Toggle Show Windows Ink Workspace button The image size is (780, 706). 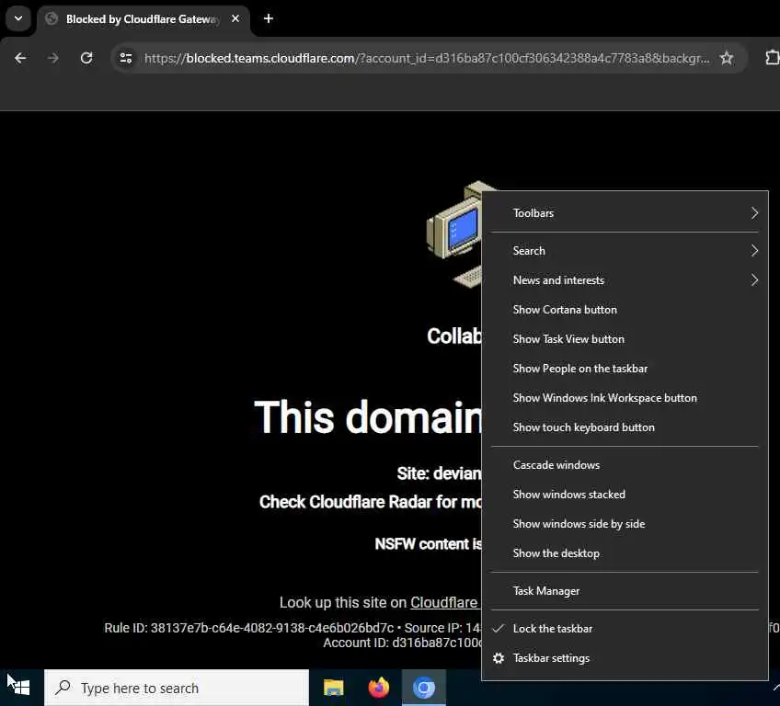(x=625, y=398)
